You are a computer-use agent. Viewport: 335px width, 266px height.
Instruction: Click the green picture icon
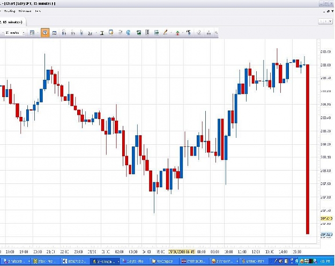139,33
